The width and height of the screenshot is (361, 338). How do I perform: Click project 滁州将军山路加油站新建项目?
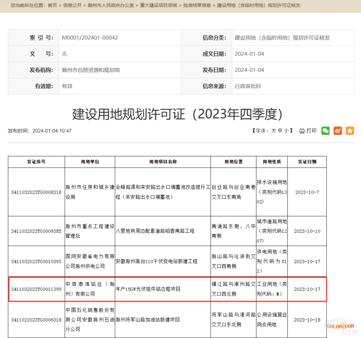148,320
